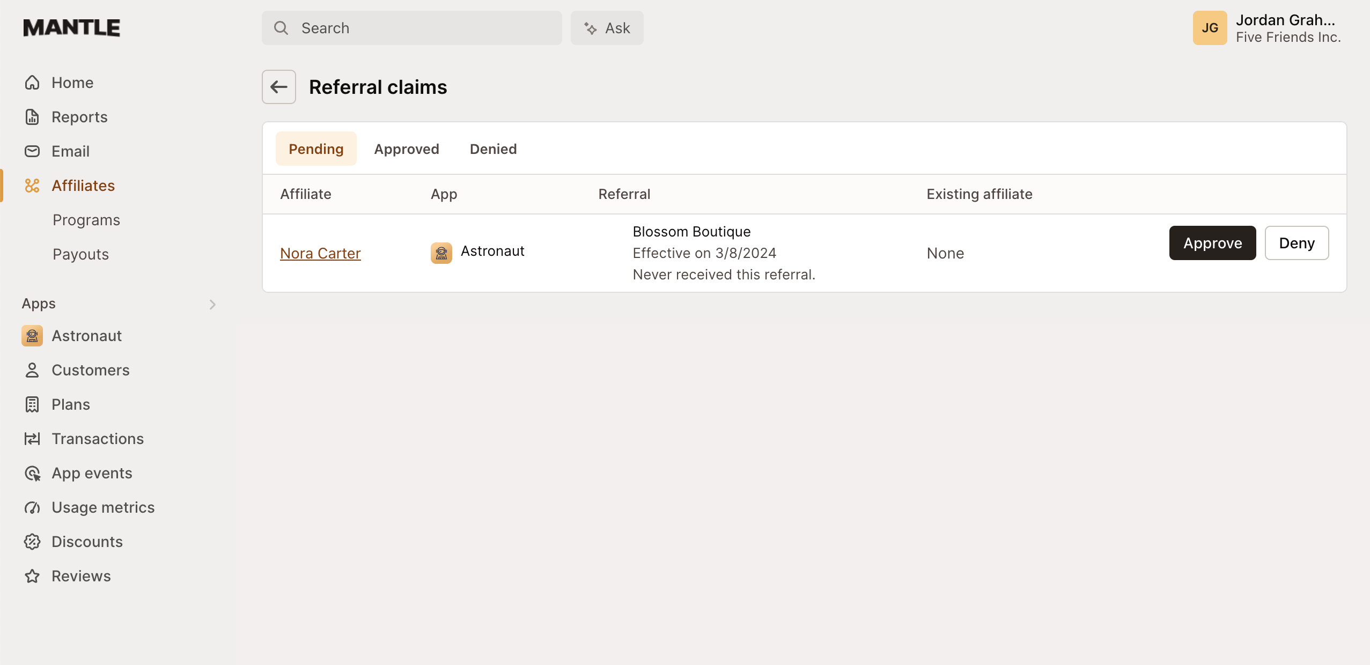Open the App events section

(x=92, y=472)
